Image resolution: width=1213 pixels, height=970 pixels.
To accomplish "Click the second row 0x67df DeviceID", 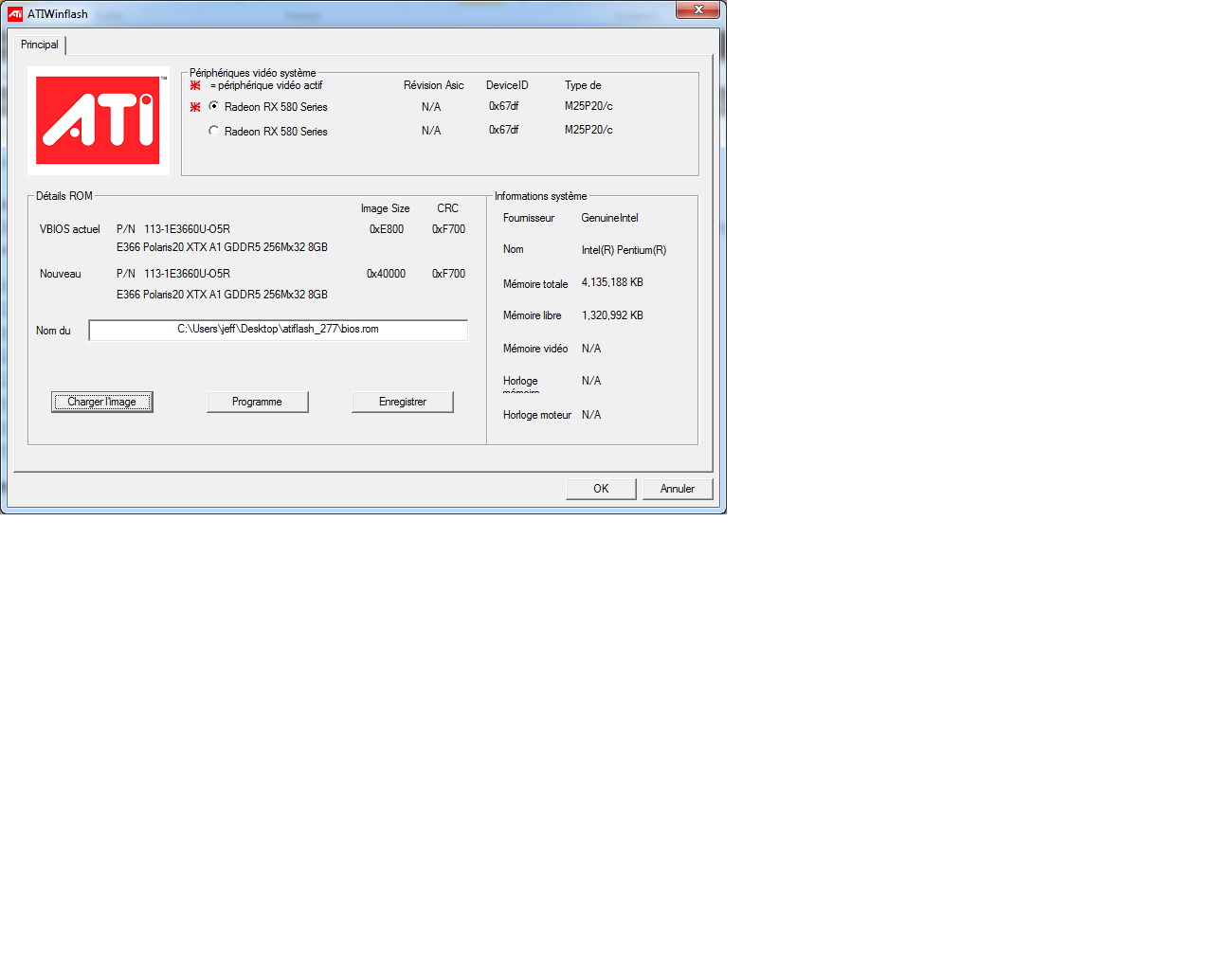I will tap(504, 130).
